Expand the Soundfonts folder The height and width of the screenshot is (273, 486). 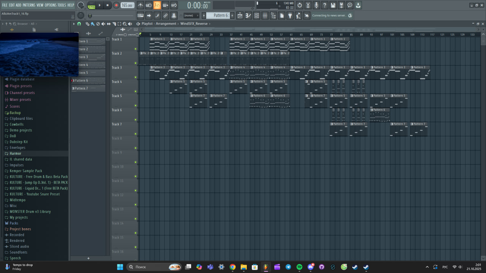click(19, 252)
